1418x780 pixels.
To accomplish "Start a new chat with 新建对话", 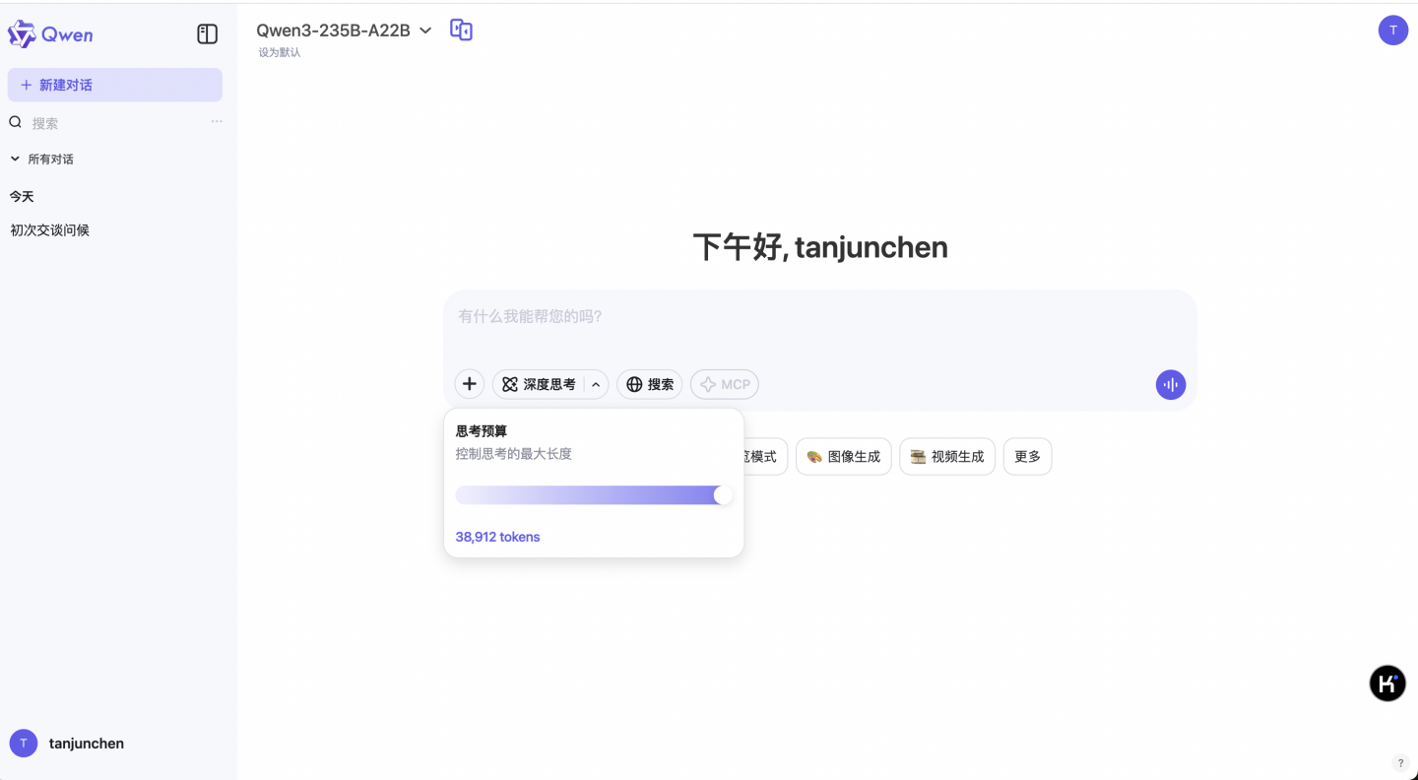I will point(115,85).
